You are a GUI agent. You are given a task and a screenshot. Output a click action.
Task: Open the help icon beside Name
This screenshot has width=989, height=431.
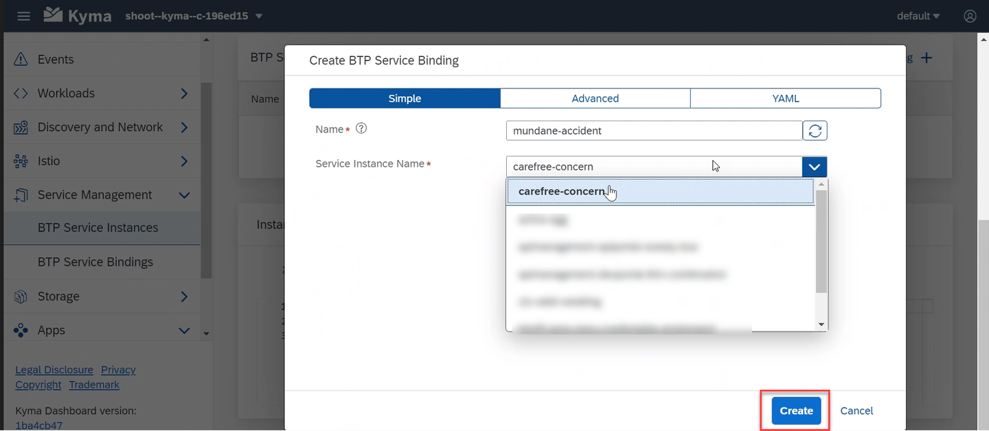pyautogui.click(x=361, y=128)
